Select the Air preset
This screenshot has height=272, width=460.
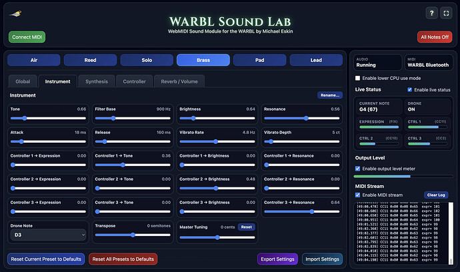click(x=34, y=60)
